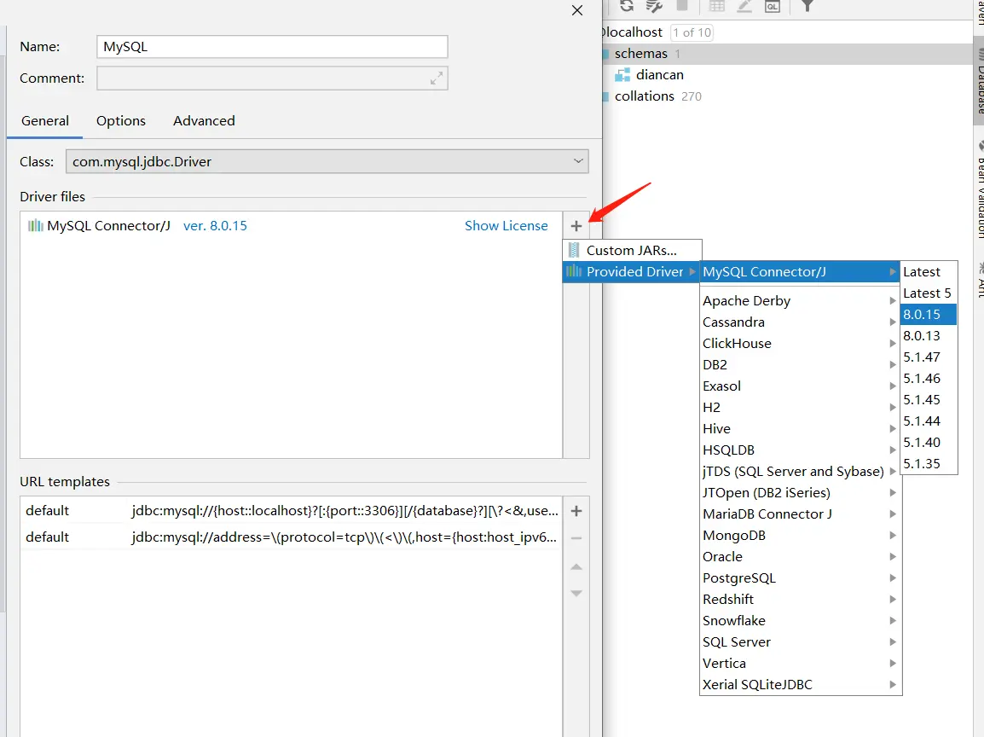Select Vertica in the driver list
Screen dimensions: 984x737
point(800,664)
